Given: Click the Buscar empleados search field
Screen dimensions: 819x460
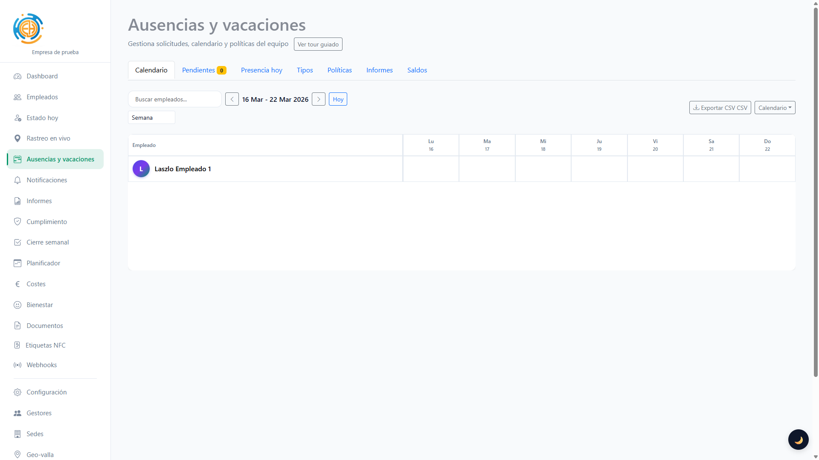Looking at the screenshot, I should click(x=174, y=99).
